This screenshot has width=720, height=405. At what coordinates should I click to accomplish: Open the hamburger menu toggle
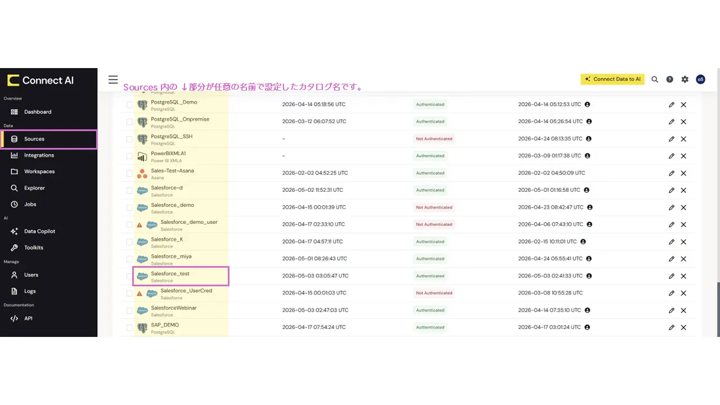(x=113, y=80)
